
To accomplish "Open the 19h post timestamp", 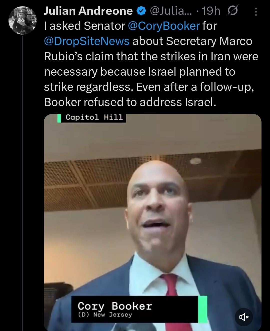I will pos(211,11).
